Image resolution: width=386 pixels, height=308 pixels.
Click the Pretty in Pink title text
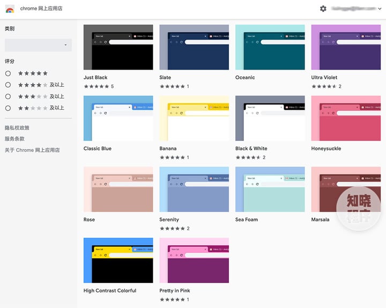tap(175, 291)
